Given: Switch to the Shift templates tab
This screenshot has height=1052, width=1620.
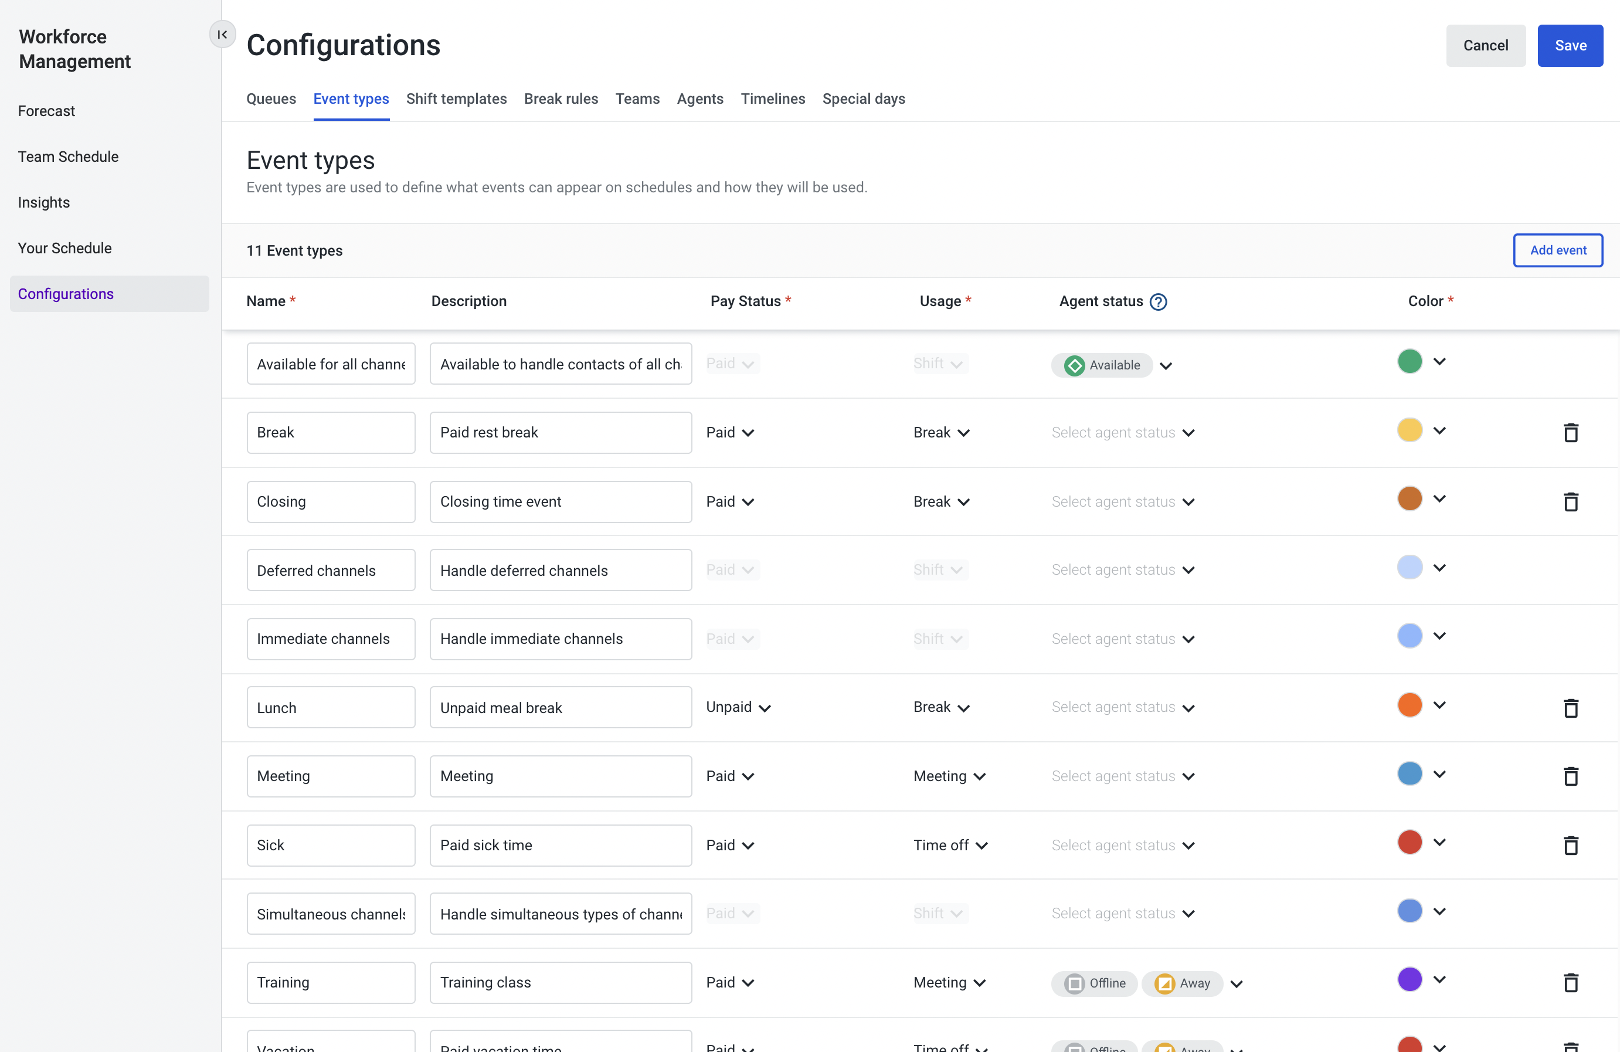Looking at the screenshot, I should click(457, 98).
